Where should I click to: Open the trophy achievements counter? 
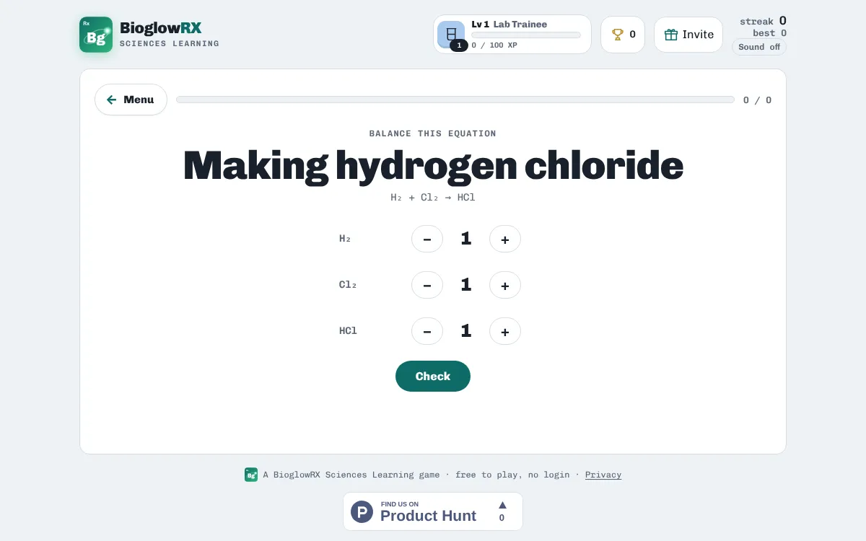point(623,35)
